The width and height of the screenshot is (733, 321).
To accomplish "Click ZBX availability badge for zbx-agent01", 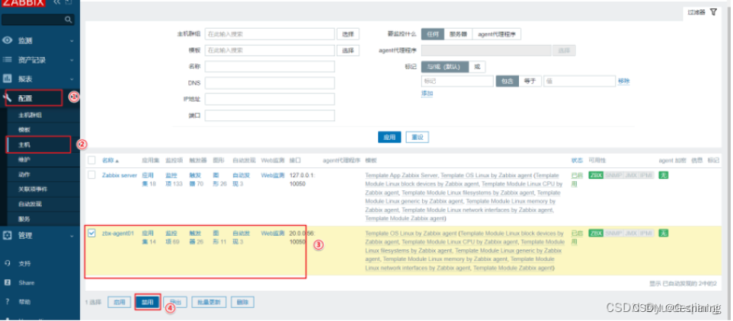I will pyautogui.click(x=596, y=234).
